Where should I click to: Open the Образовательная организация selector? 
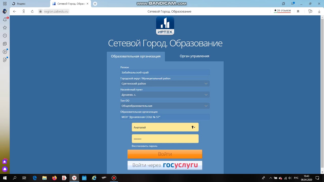(165, 117)
